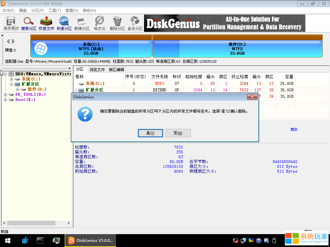Open the blue help tray icon

(259, 241)
